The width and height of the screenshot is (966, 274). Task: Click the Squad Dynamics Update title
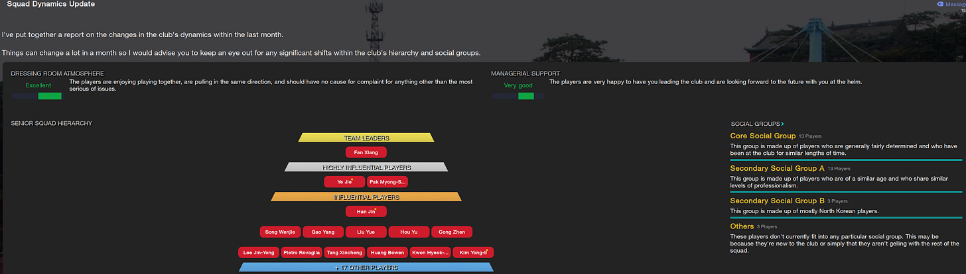[50, 4]
